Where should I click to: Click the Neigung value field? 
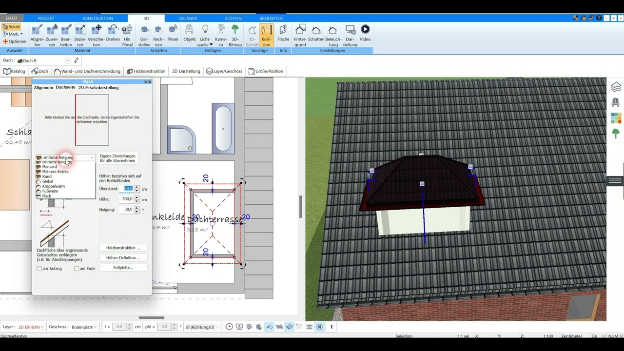pos(126,210)
